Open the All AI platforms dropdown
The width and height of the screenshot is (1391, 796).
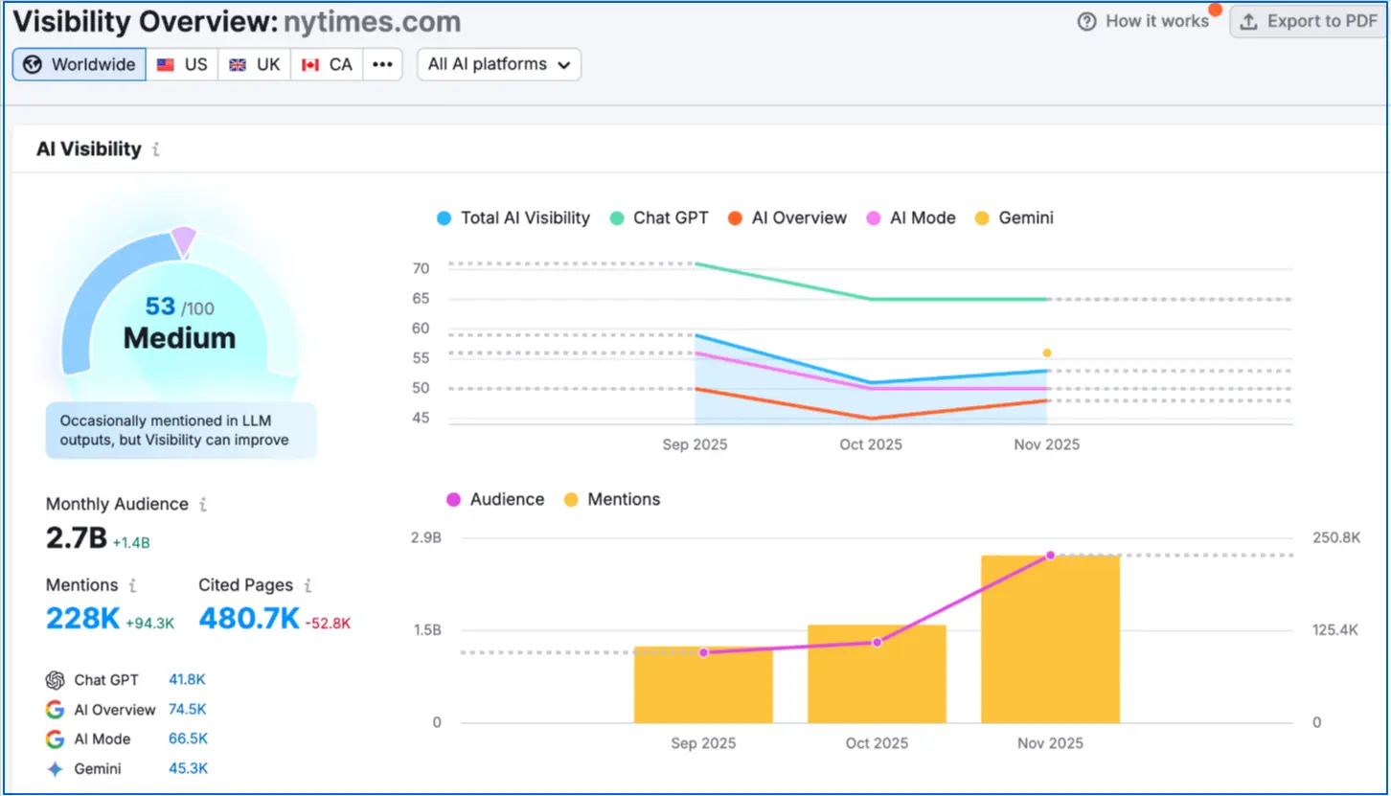pos(499,65)
